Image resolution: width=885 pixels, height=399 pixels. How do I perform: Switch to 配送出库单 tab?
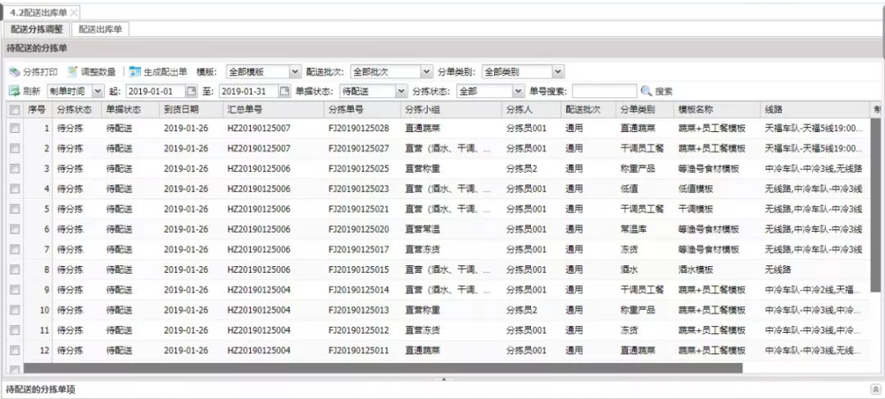[101, 29]
